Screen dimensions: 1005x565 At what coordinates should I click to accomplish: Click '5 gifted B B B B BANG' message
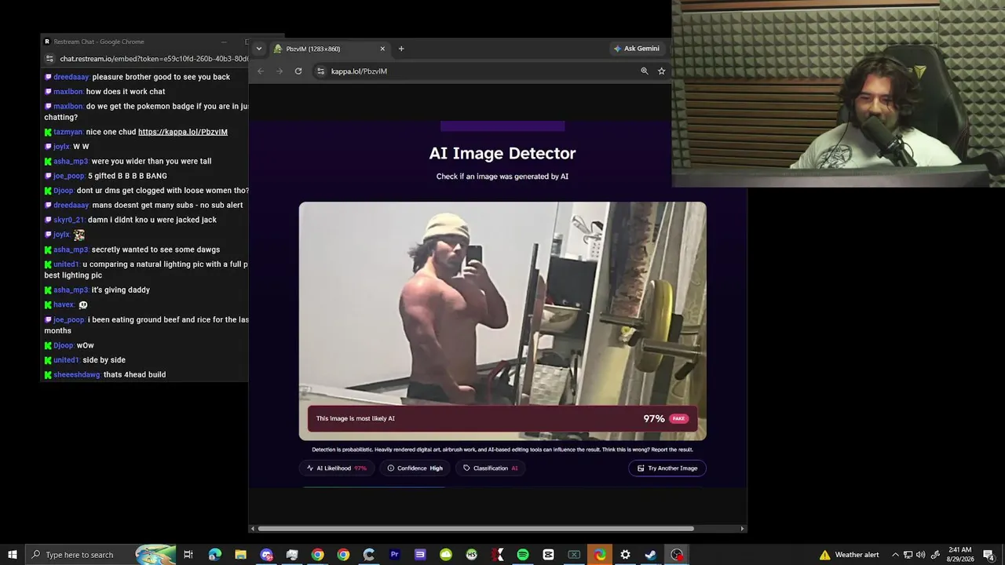(127, 176)
